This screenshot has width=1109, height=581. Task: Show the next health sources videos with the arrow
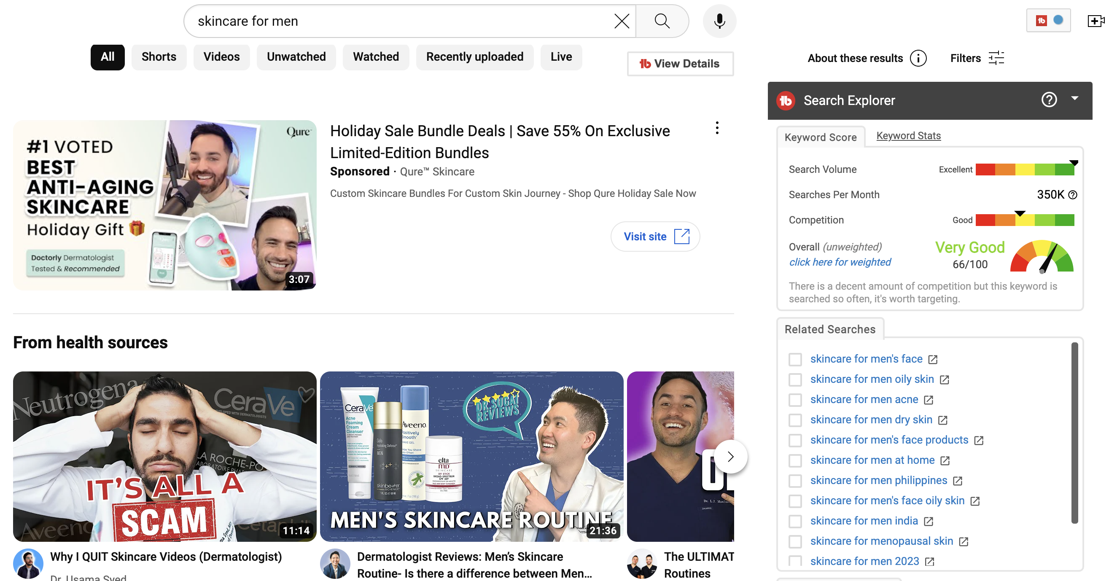coord(730,457)
